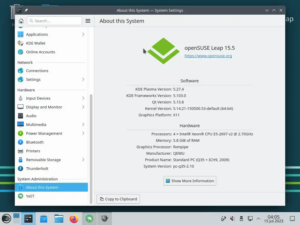Expand Display and Monitor chevron
Image resolution: width=300 pixels, height=225 pixels.
[x=83, y=107]
